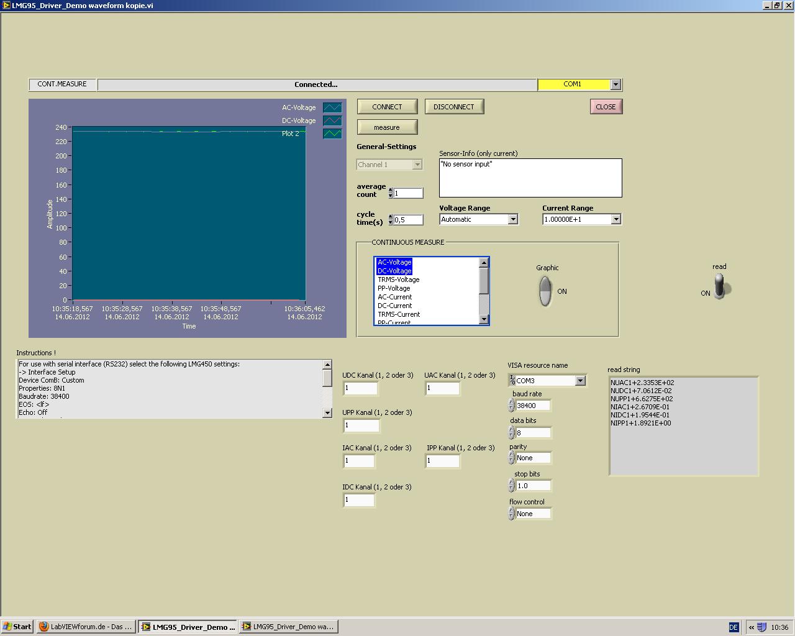Click the network tray icon
Image resolution: width=795 pixels, height=636 pixels.
click(761, 627)
